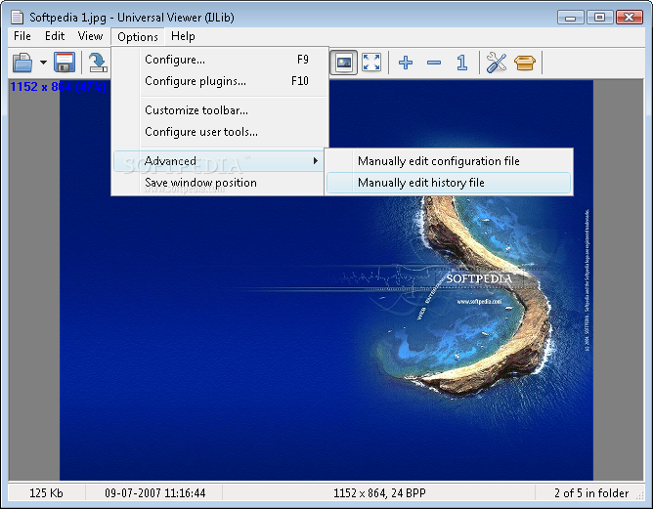Screen dimensions: 653x509
Task: Click the minus zoom out icon
Action: pos(433,63)
